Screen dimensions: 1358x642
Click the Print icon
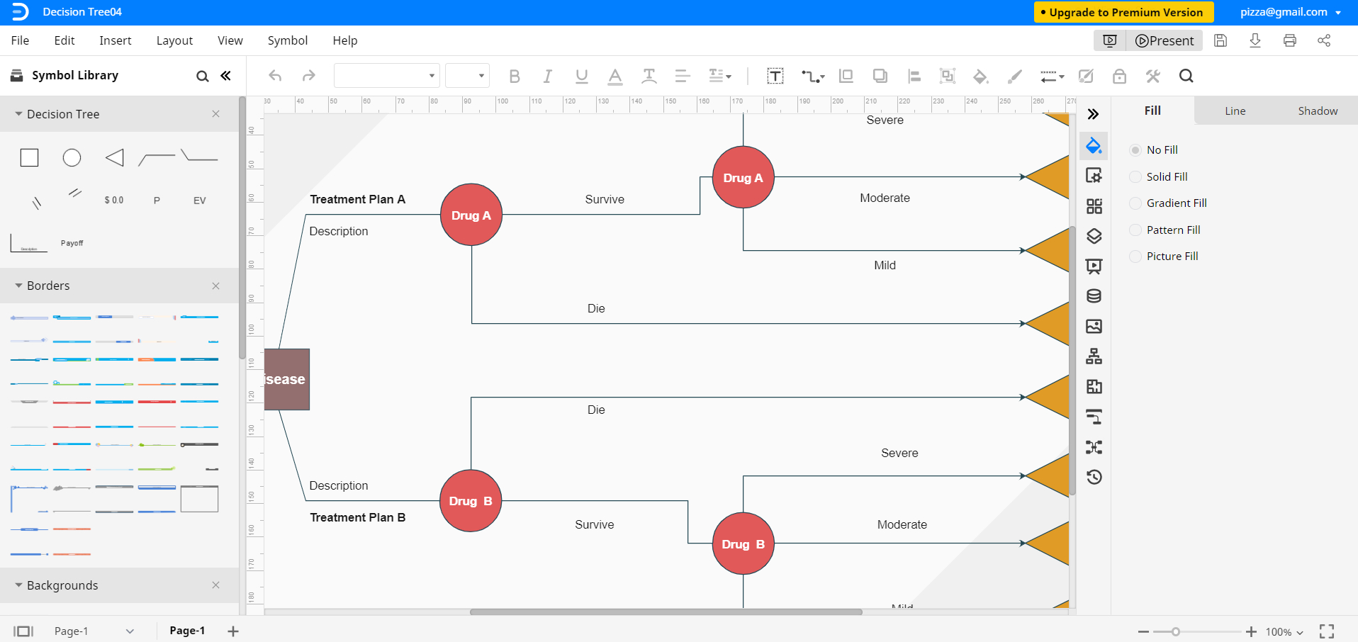tap(1289, 40)
